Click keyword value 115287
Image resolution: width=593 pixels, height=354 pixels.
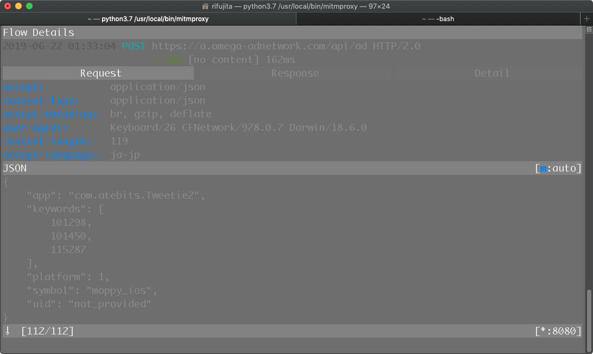[x=68, y=250]
